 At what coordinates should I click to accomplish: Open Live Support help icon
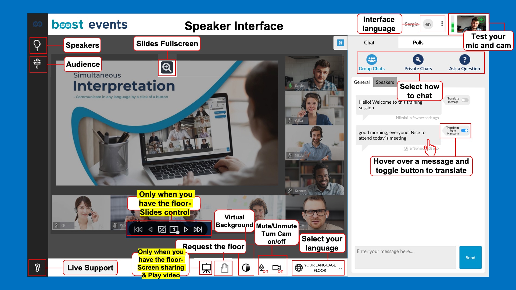pos(37,267)
